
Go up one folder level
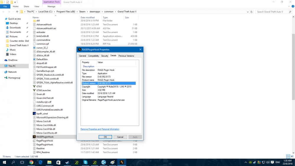pyautogui.click(x=17, y=12)
